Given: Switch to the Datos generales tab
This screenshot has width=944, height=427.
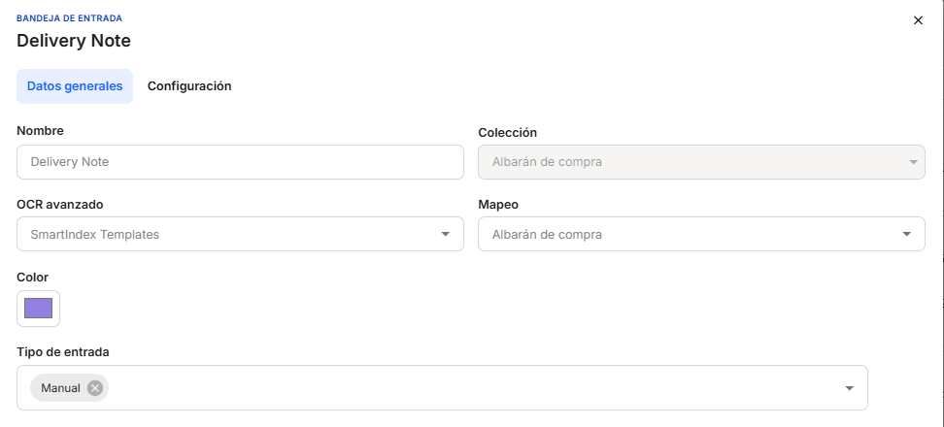Looking at the screenshot, I should point(75,86).
